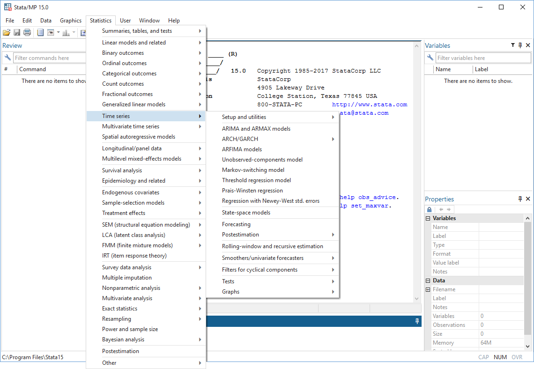Pin the Properties panel
The image size is (534, 369).
point(520,199)
